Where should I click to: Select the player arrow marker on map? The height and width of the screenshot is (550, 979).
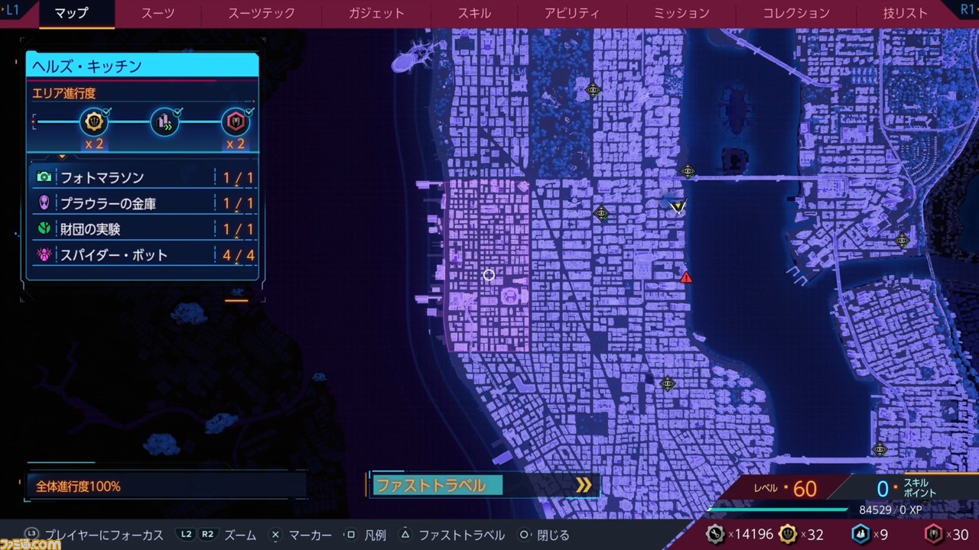[x=678, y=205]
